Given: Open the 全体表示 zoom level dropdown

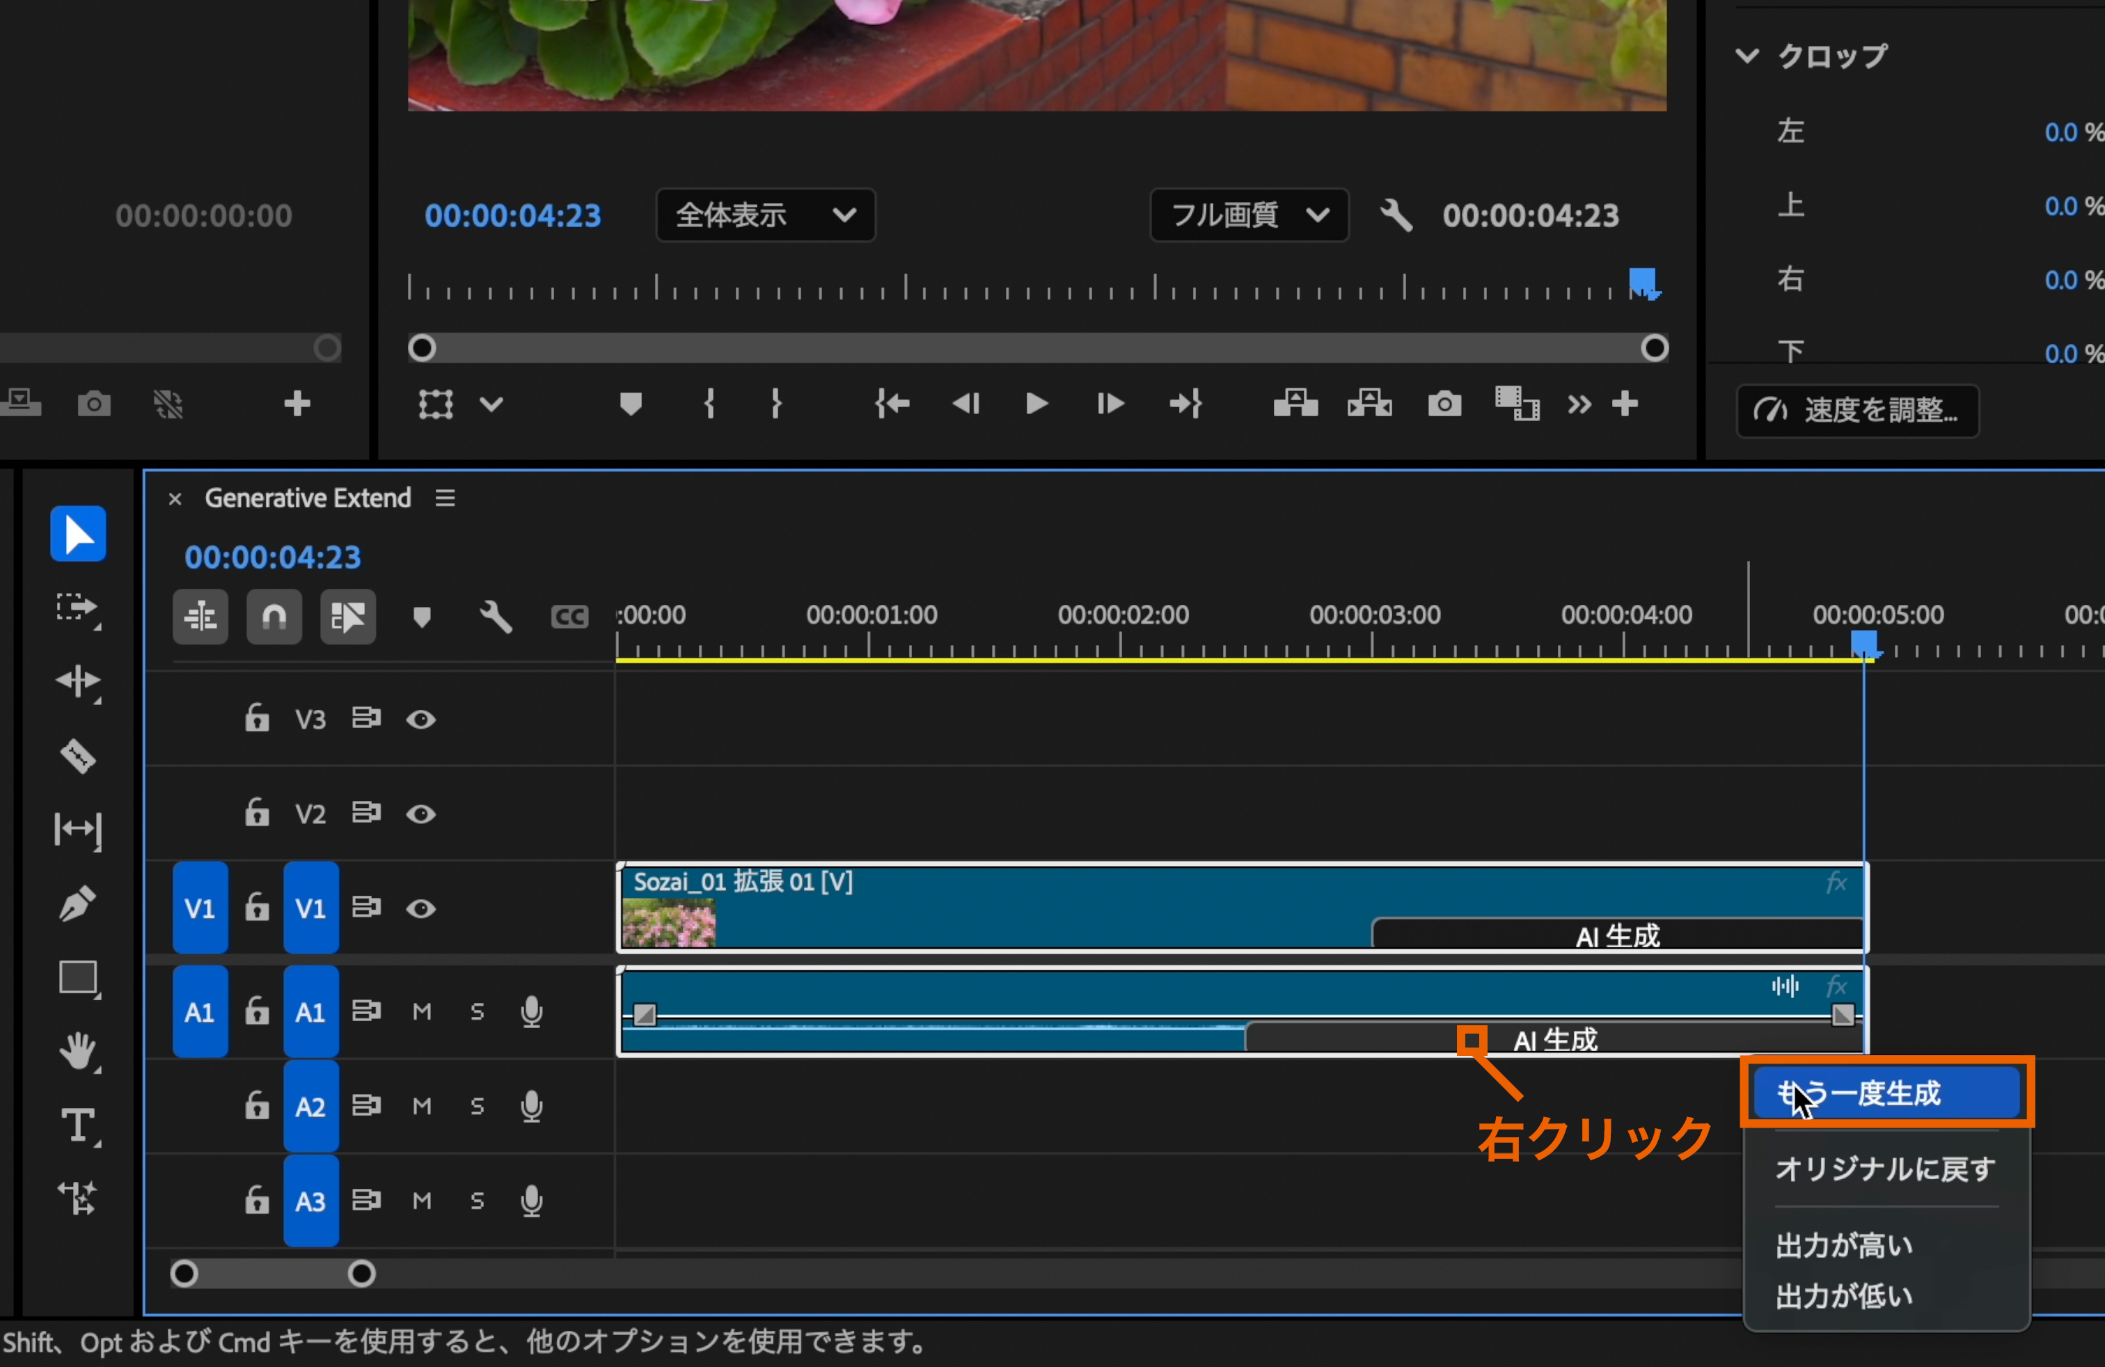Looking at the screenshot, I should tap(765, 215).
